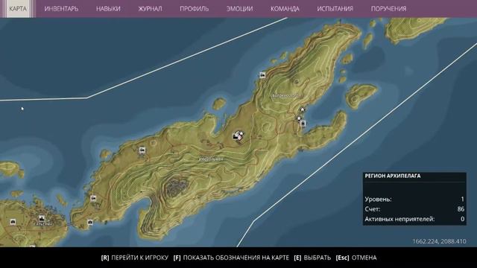Select the town marker above the town name label

[x=42, y=218]
